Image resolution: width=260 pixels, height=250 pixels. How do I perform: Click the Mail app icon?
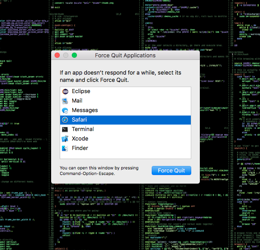65,101
